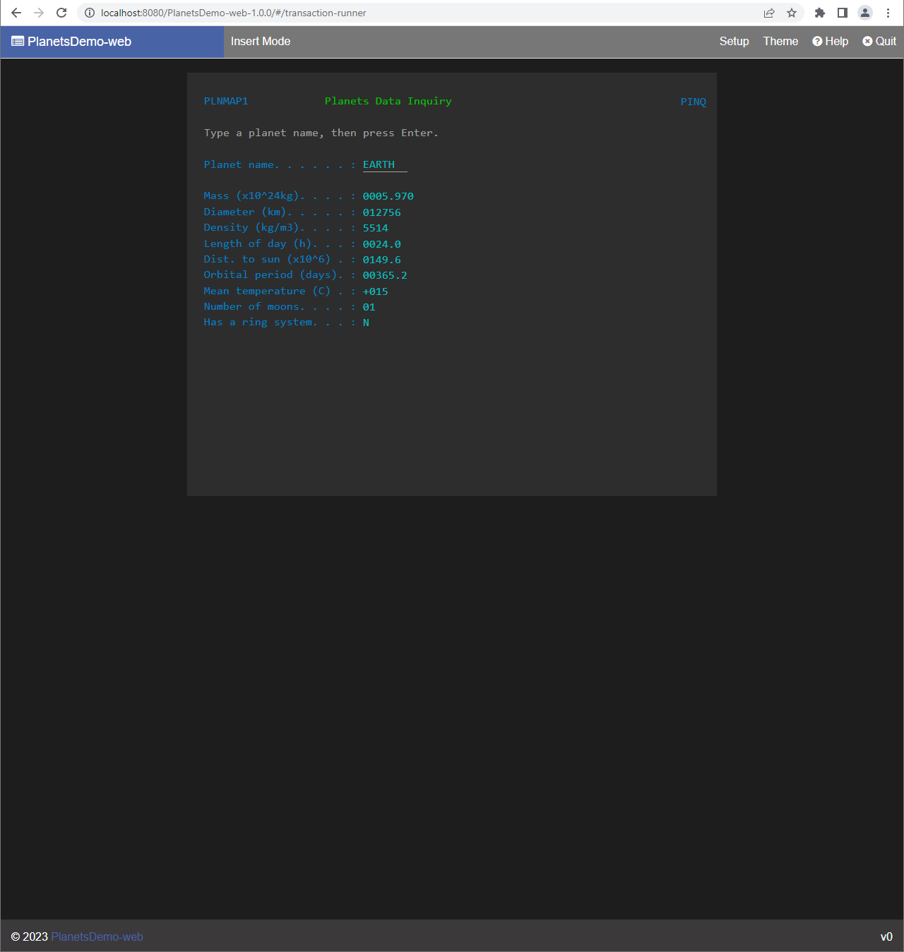
Task: Open the browser extensions puzzle icon
Action: [x=820, y=13]
